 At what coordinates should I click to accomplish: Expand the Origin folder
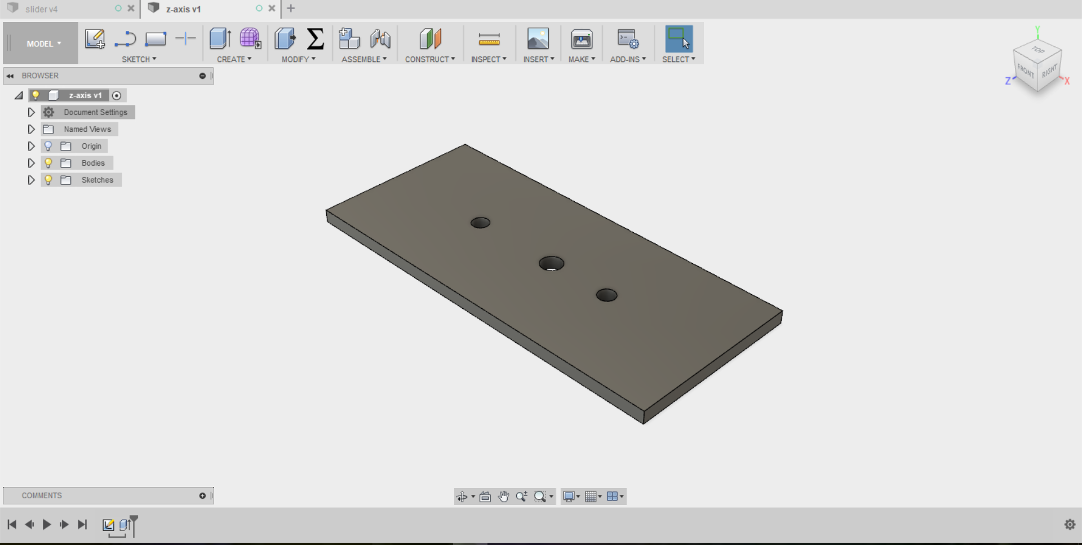(32, 146)
